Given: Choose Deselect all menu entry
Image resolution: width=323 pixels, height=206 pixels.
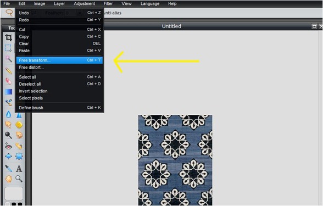Looking at the screenshot, I should tap(59, 84).
